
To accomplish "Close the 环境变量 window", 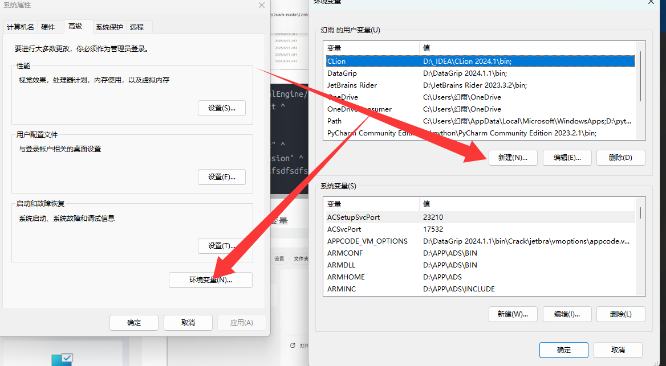I will [x=651, y=2].
